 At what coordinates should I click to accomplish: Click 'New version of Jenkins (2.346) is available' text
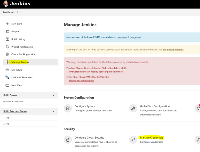90,37
